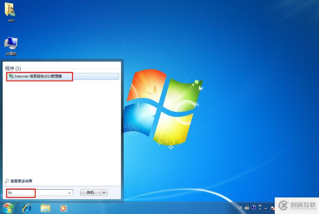Click the language bar help icon

[253, 207]
